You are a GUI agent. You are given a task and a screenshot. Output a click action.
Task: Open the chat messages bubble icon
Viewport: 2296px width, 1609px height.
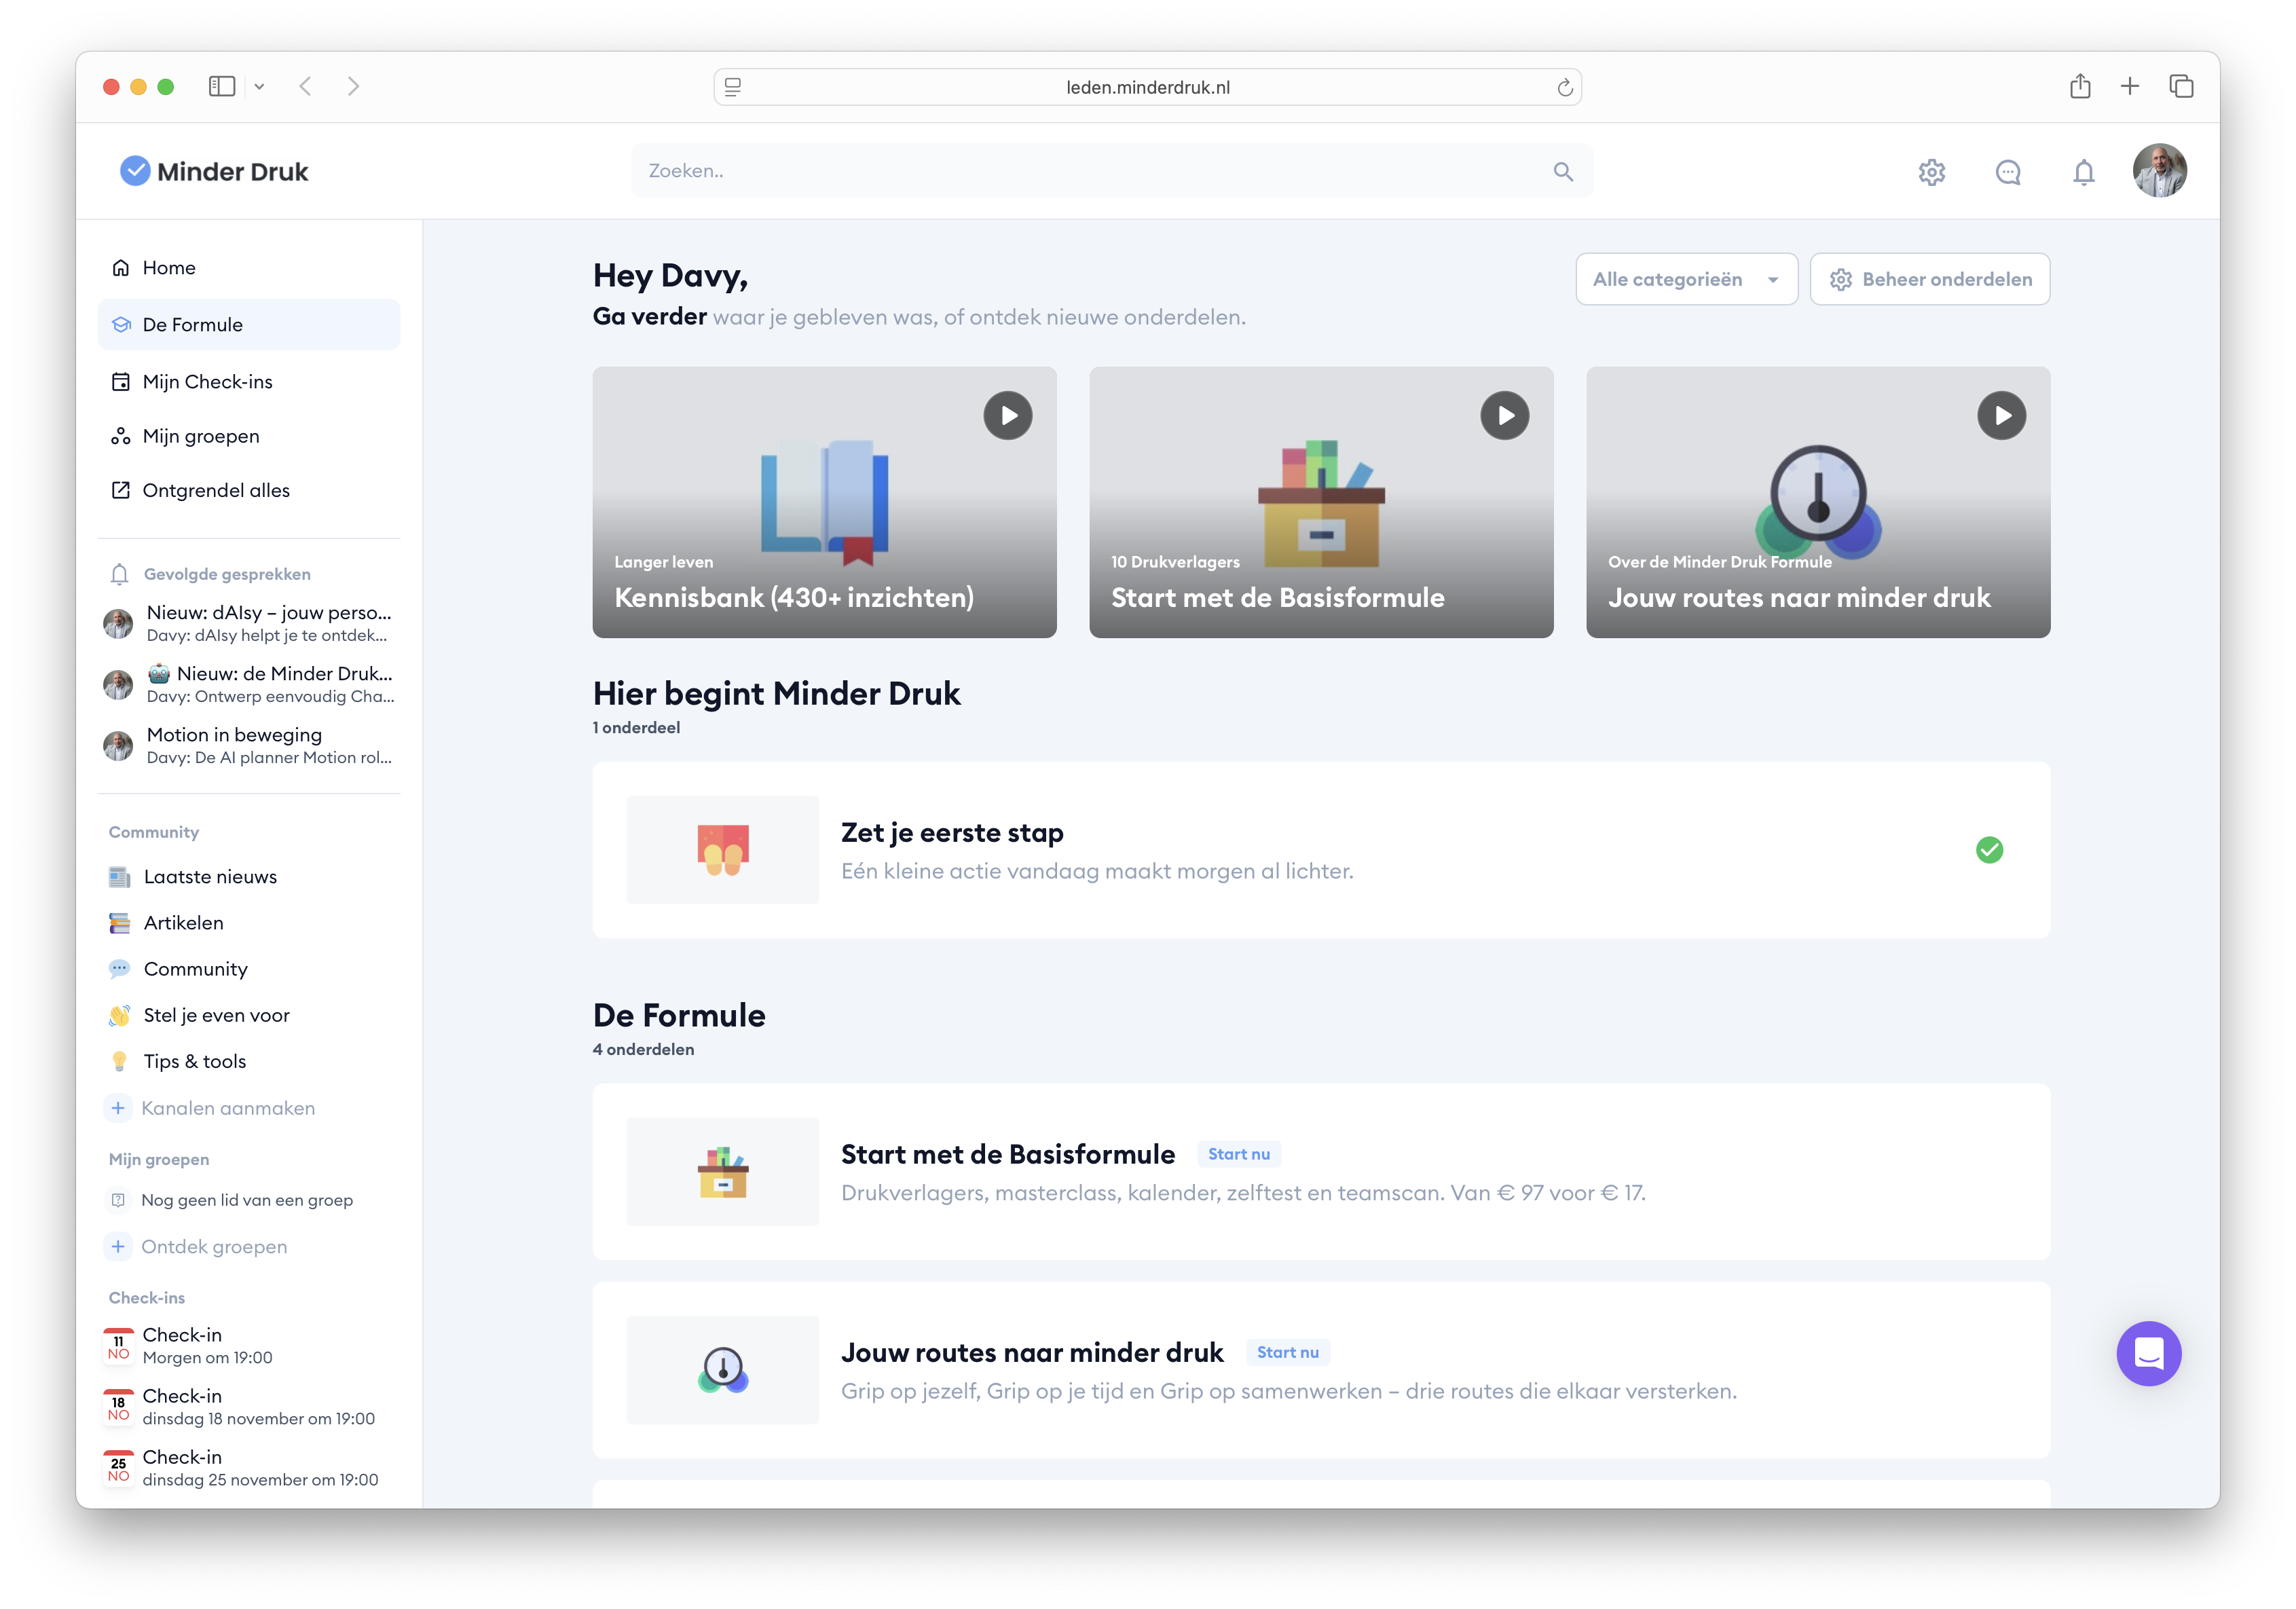(x=2007, y=172)
